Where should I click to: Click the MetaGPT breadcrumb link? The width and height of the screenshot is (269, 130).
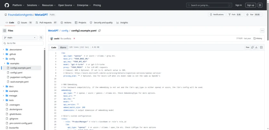[x=53, y=30]
